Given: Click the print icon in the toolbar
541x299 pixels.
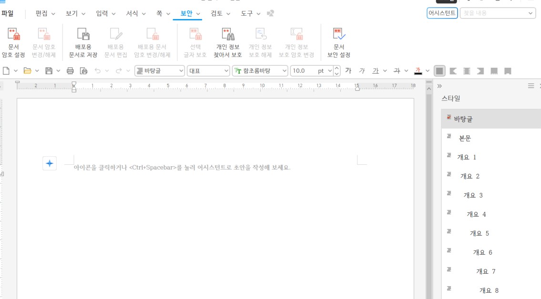Looking at the screenshot, I should [x=70, y=71].
